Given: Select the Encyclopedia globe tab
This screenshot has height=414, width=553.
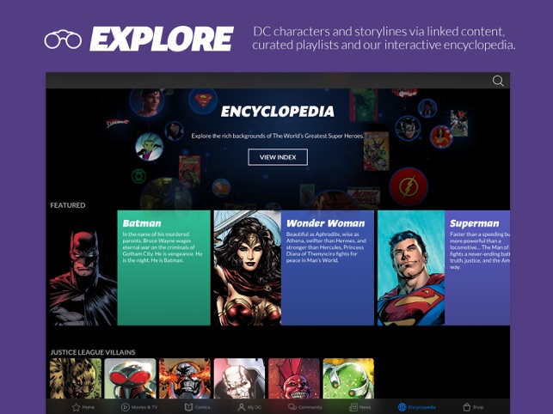Looking at the screenshot, I should tap(416, 407).
